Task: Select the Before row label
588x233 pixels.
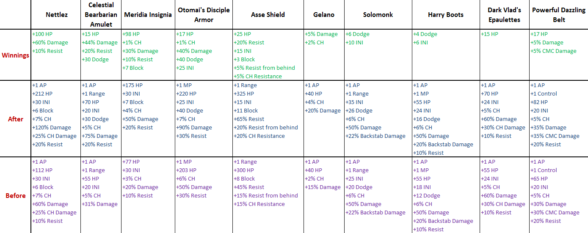Action: [x=16, y=195]
